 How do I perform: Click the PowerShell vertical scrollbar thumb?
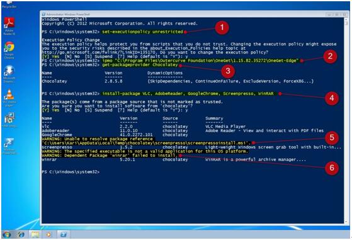pos(346,23)
